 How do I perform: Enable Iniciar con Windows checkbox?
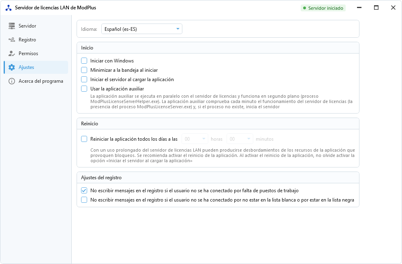click(x=84, y=61)
